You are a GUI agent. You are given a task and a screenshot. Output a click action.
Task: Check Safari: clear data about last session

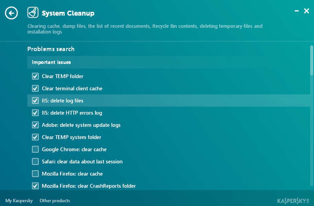(35, 162)
